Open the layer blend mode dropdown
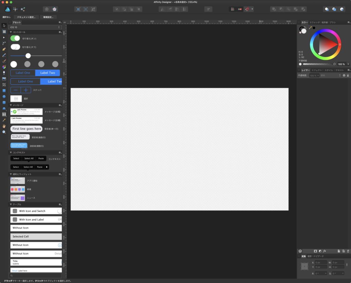The height and width of the screenshot is (283, 351). tap(330, 75)
